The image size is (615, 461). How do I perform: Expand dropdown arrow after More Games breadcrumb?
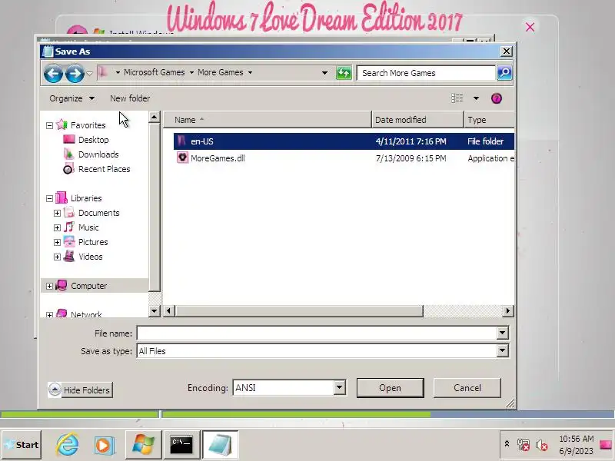(250, 72)
